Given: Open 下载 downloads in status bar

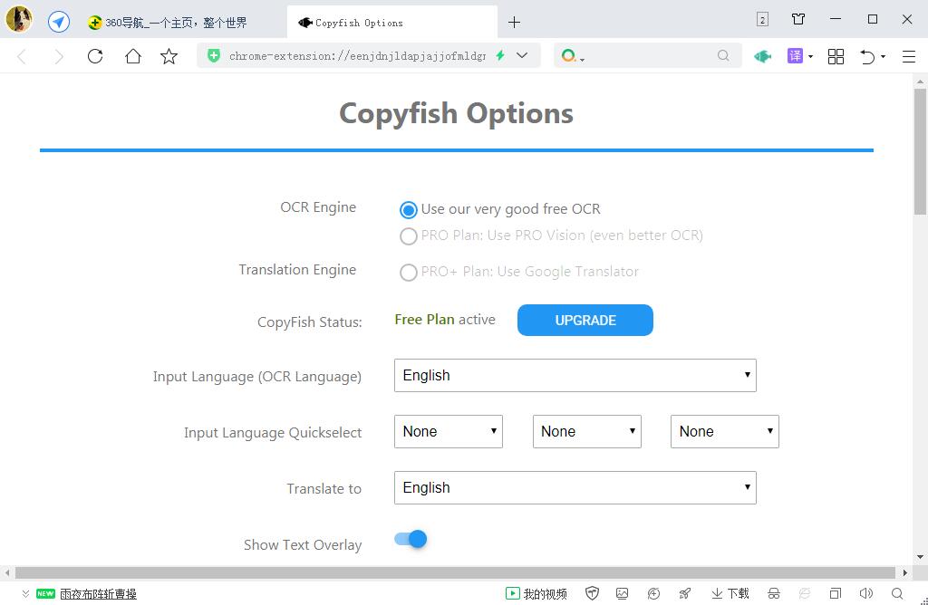Looking at the screenshot, I should pos(730,594).
